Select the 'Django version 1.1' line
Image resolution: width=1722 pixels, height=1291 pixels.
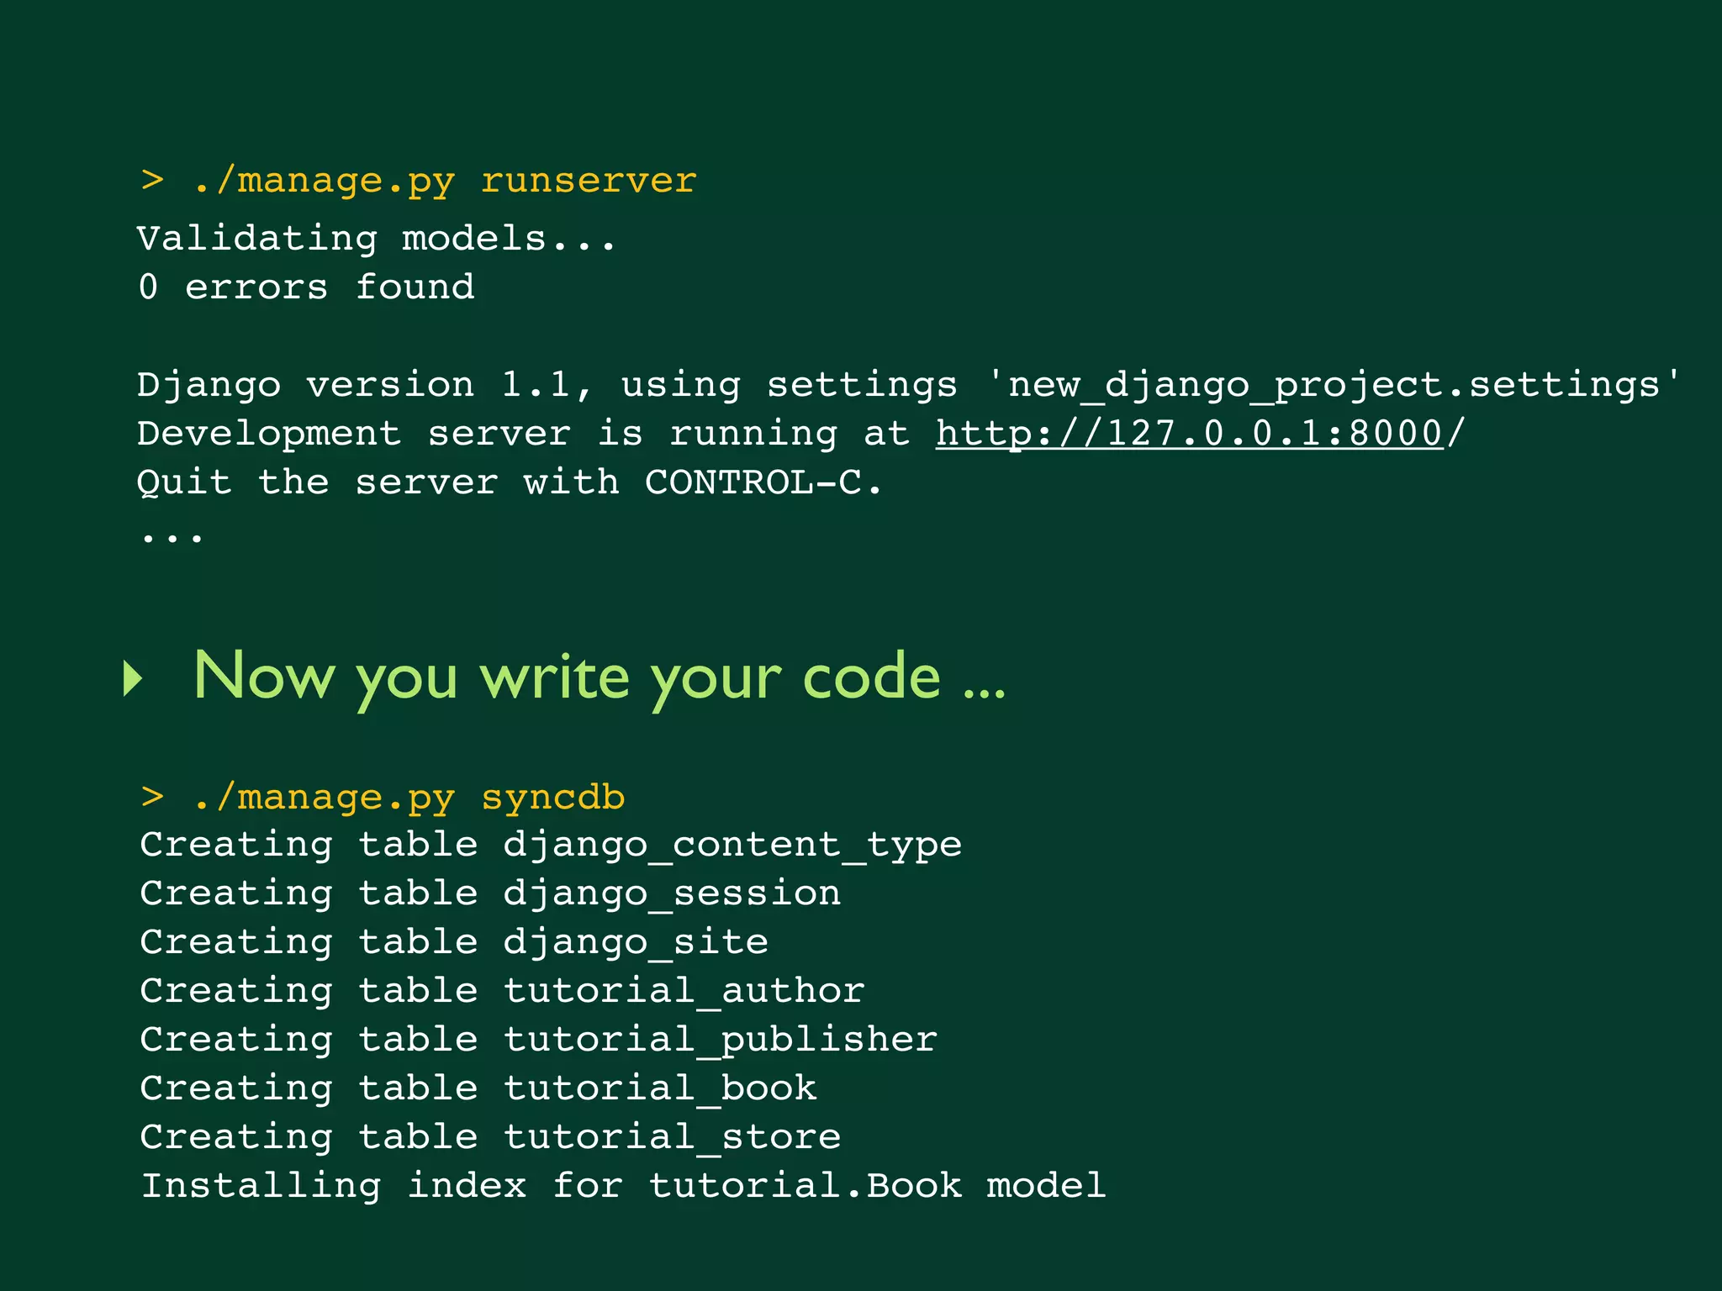(909, 386)
